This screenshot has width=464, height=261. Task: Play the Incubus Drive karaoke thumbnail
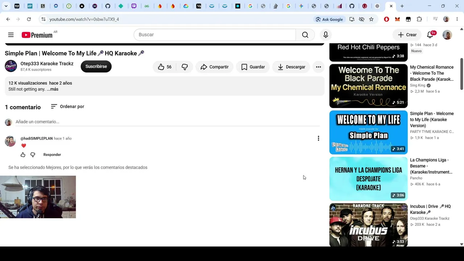click(x=368, y=225)
